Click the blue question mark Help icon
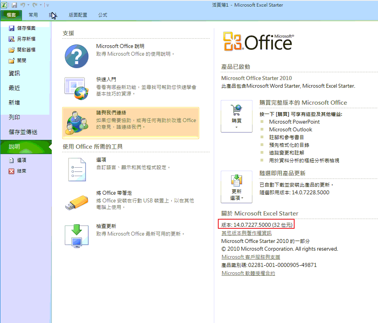 tap(77, 56)
